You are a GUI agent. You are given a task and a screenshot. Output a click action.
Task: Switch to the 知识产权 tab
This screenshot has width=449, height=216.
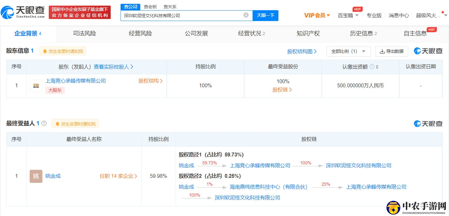click(x=308, y=33)
